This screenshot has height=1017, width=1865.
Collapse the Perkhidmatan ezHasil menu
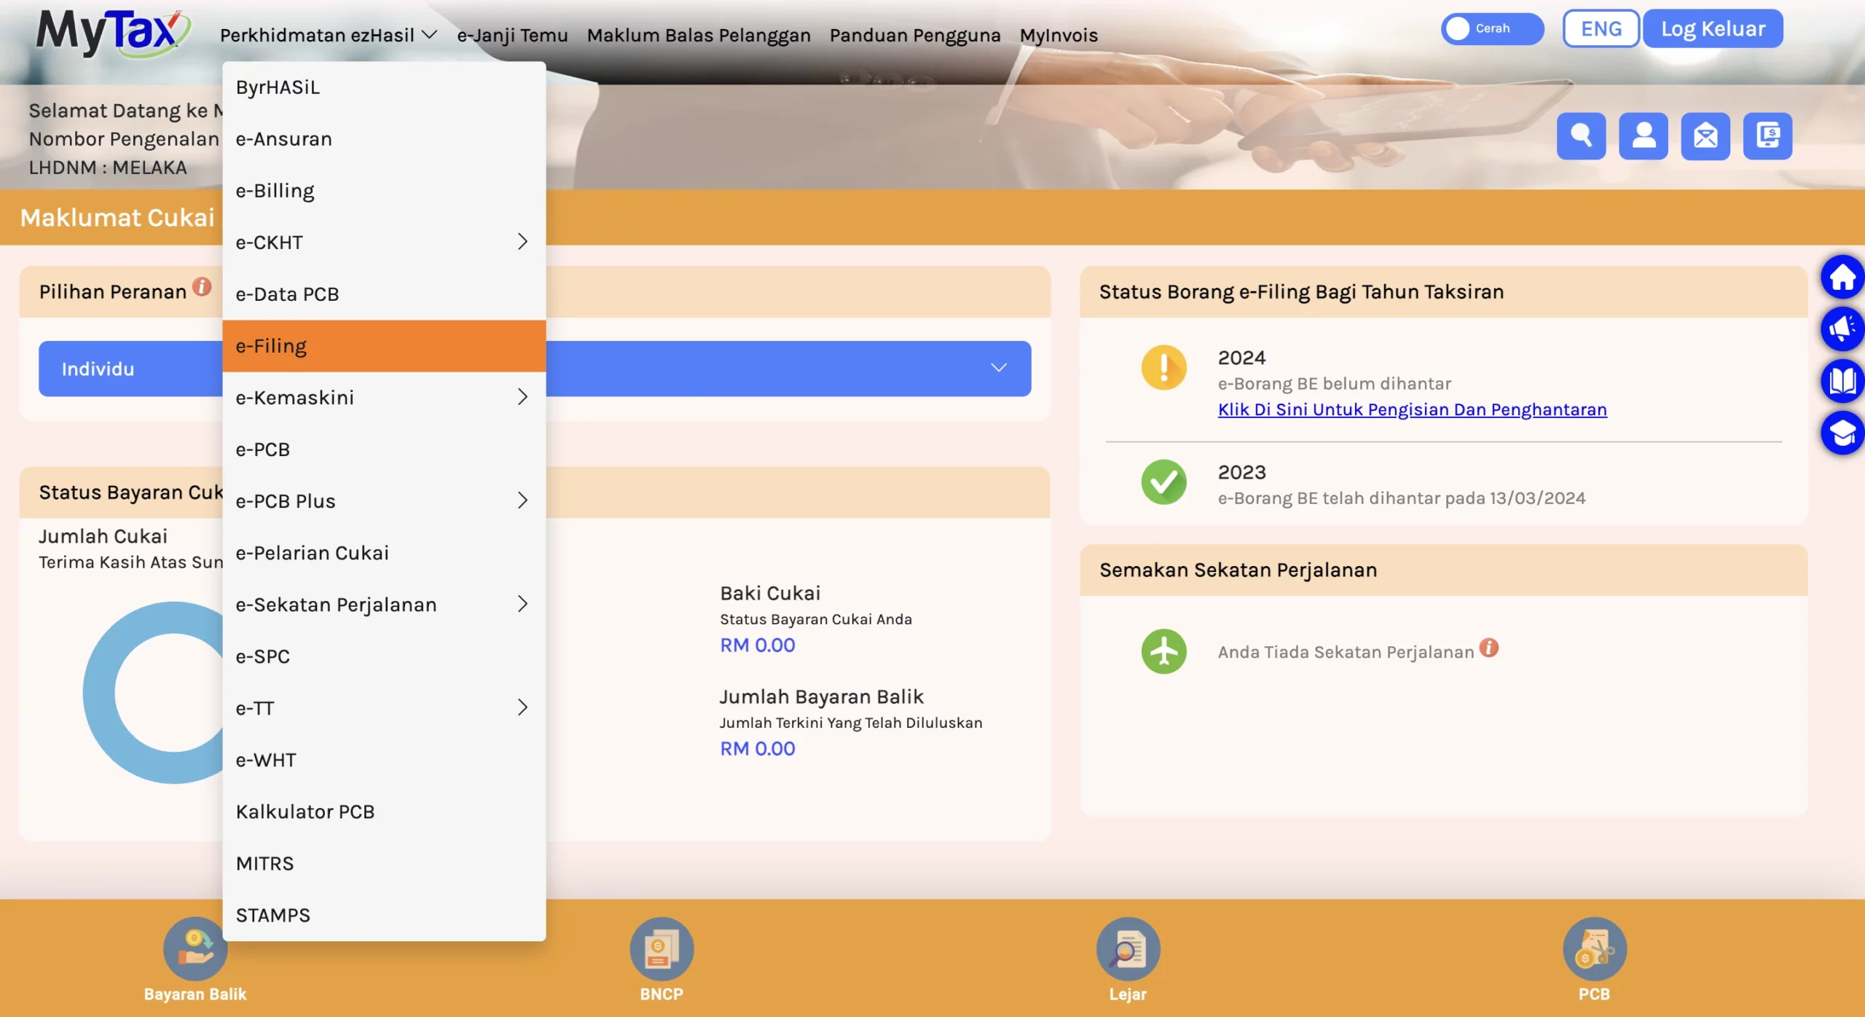click(x=328, y=35)
